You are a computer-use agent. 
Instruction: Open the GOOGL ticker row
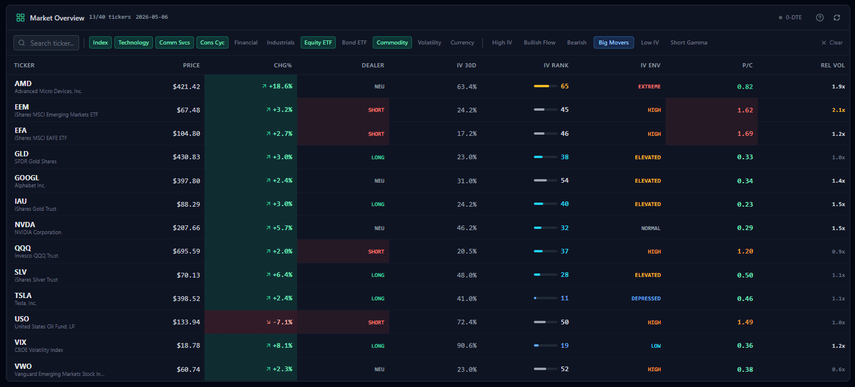[427, 181]
